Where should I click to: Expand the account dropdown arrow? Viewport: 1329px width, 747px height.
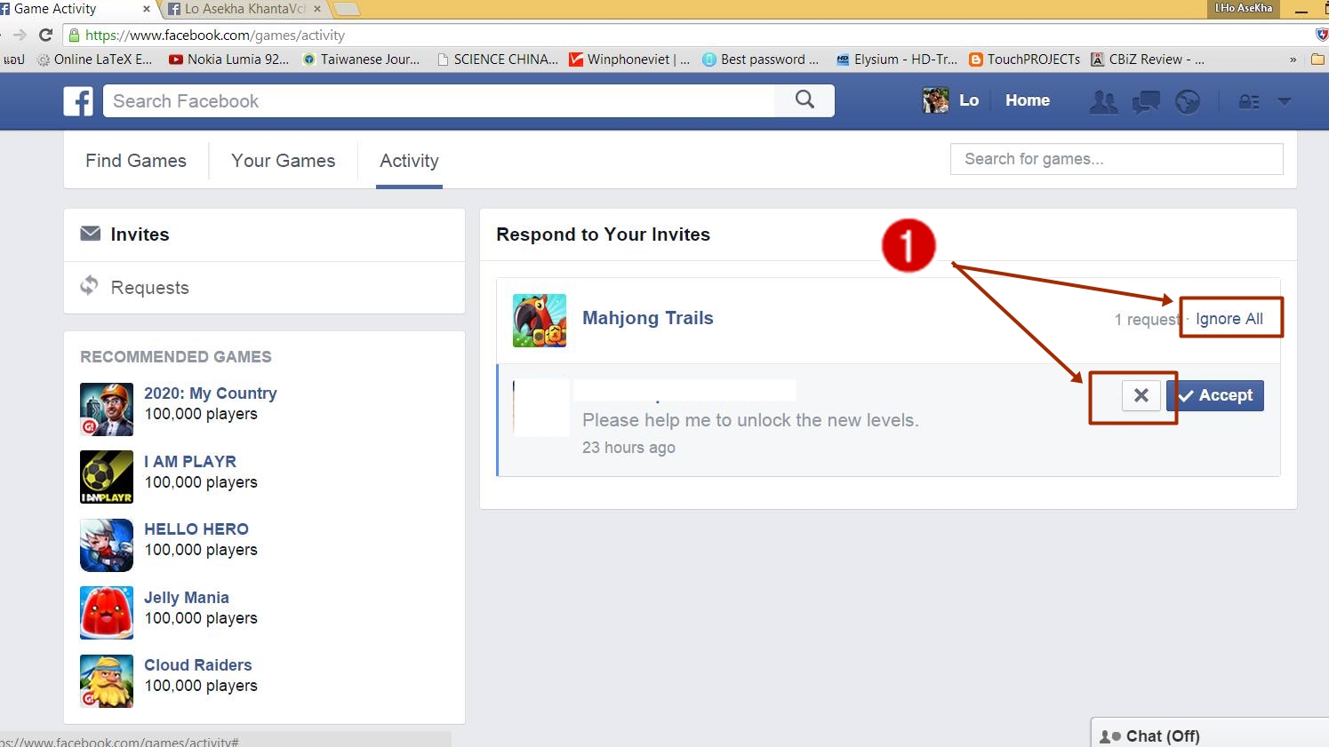(x=1284, y=101)
